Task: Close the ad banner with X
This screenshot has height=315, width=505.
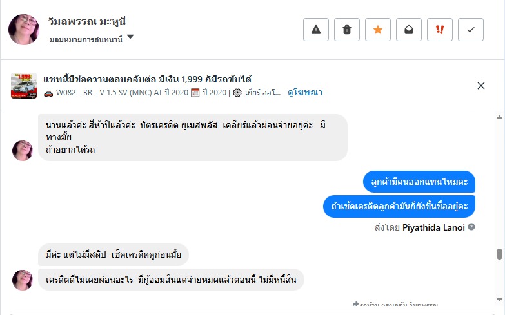Action: pyautogui.click(x=481, y=86)
